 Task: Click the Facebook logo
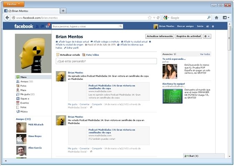point(24,26)
